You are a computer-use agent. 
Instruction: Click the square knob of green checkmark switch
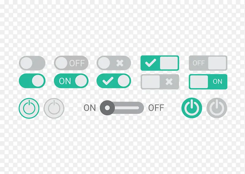pyautogui.click(x=169, y=63)
